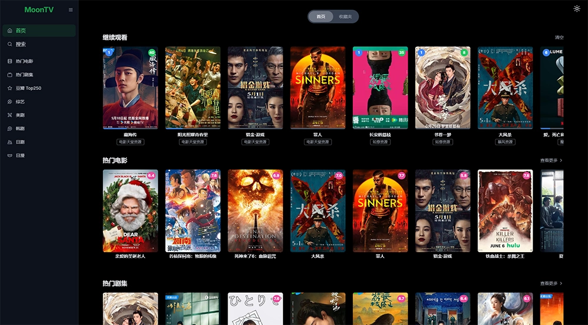Click 查看更多 next to 热门电影 heading
Image resolution: width=588 pixels, height=325 pixels.
tap(549, 160)
